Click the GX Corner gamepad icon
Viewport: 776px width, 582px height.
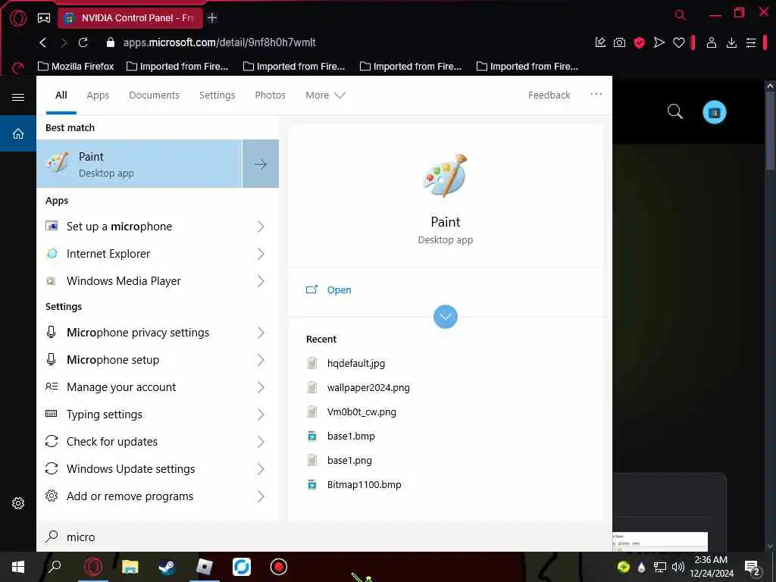tap(43, 18)
